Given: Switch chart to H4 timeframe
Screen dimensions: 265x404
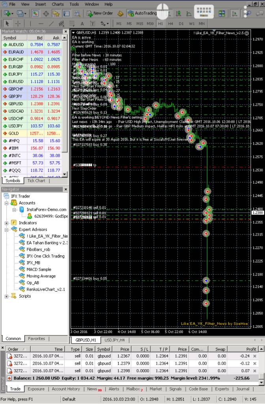Looking at the screenshot, I should click(170, 23).
